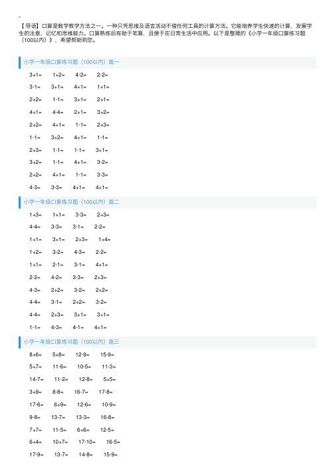
Task: Select the problem 7+7=
Action: [x=35, y=430]
